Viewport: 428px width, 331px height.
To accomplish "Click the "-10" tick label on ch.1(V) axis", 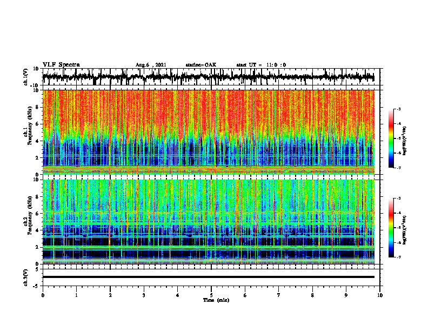I will [35, 85].
